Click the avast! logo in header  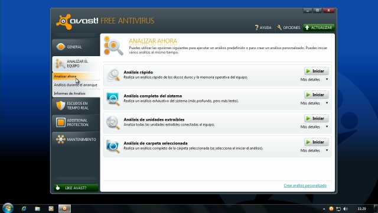pos(77,21)
